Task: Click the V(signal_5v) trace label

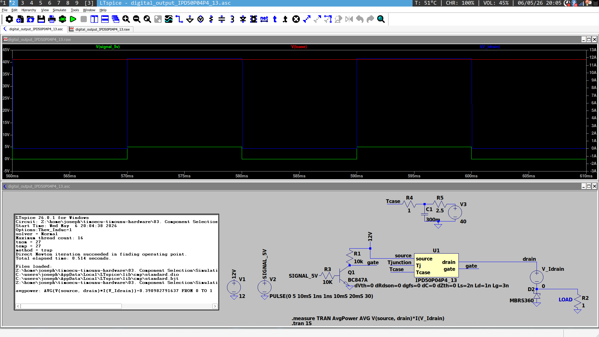Action: pos(108,47)
